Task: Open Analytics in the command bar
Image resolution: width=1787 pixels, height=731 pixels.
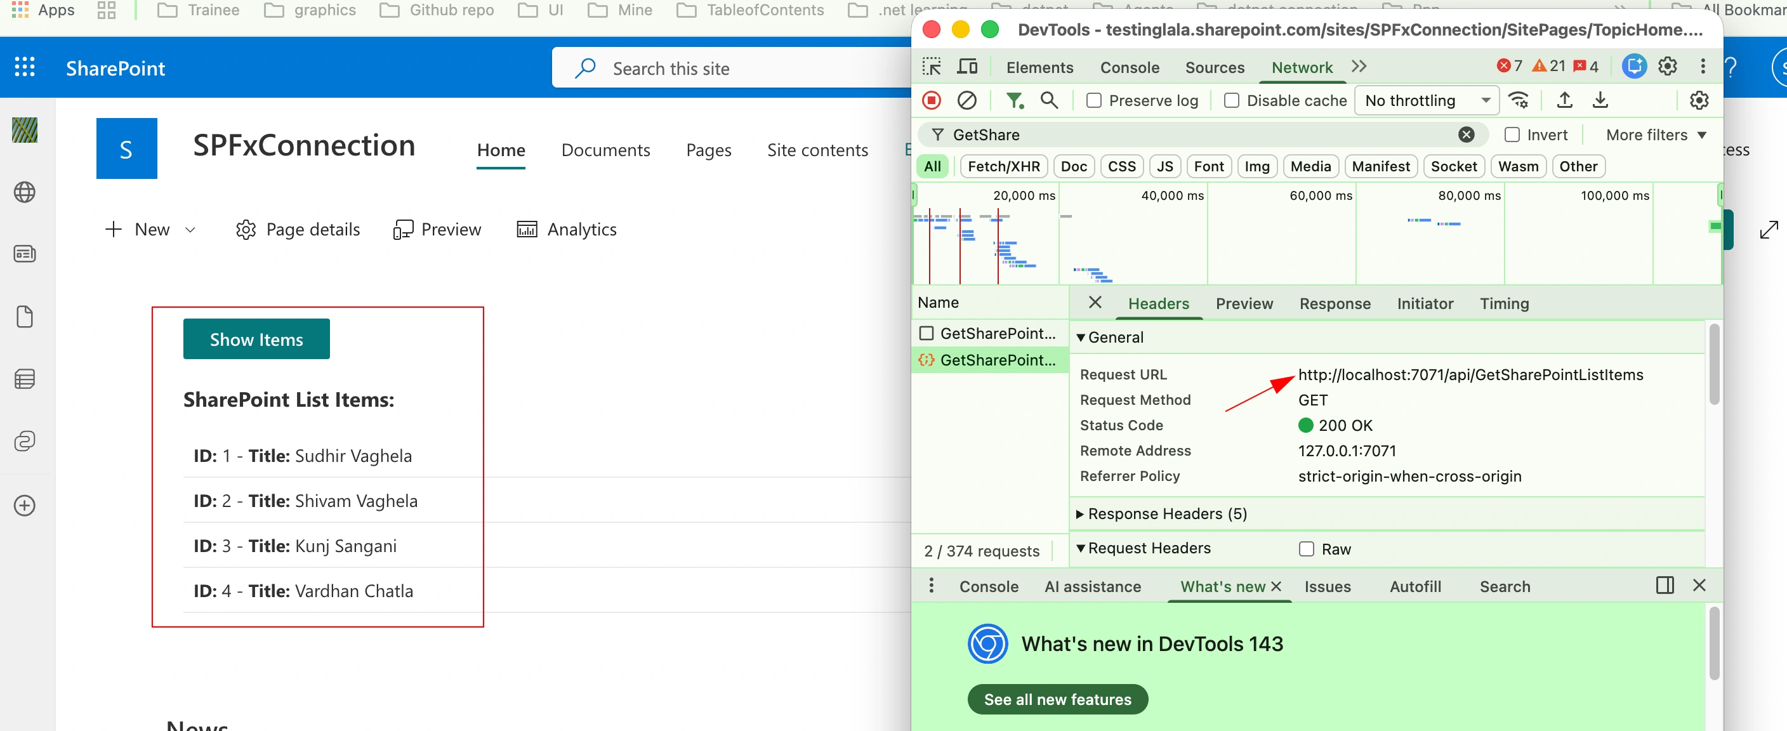Action: [567, 230]
